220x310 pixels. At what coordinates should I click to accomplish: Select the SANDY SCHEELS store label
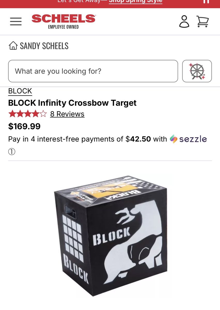pos(44,46)
